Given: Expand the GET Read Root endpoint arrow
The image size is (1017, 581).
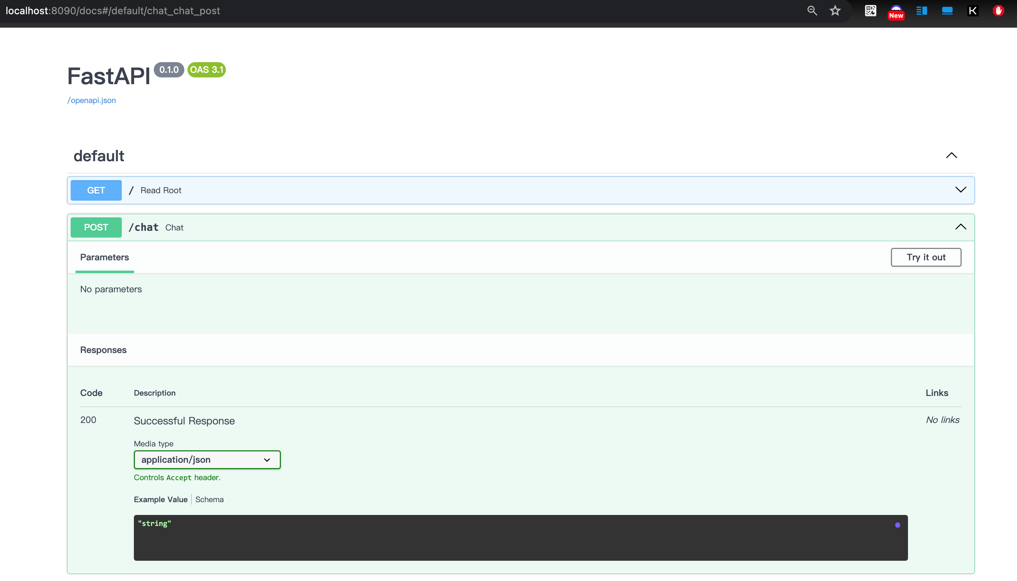Looking at the screenshot, I should 960,190.
